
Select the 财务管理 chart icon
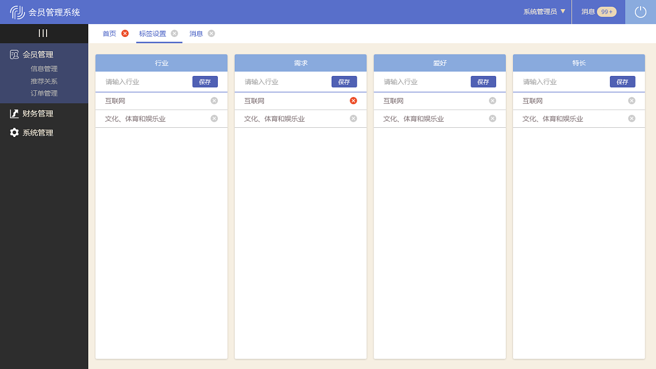13,113
